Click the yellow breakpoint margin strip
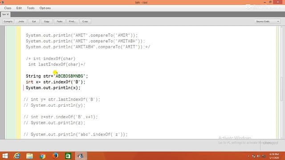 tap(18, 83)
